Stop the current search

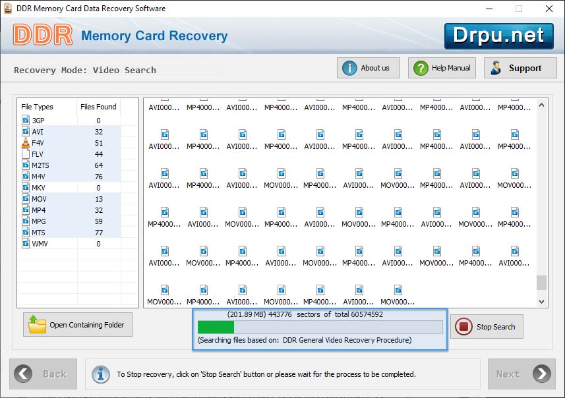(x=487, y=326)
